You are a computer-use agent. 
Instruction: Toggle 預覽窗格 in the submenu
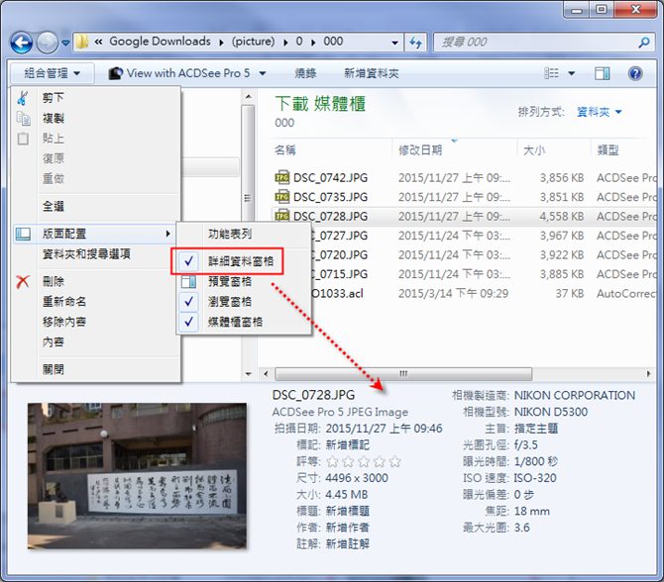click(244, 281)
